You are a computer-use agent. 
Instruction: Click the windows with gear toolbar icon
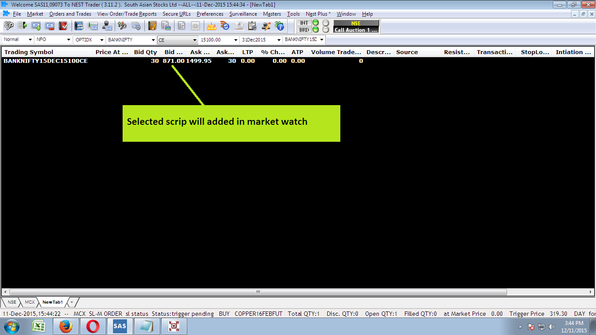(136, 26)
